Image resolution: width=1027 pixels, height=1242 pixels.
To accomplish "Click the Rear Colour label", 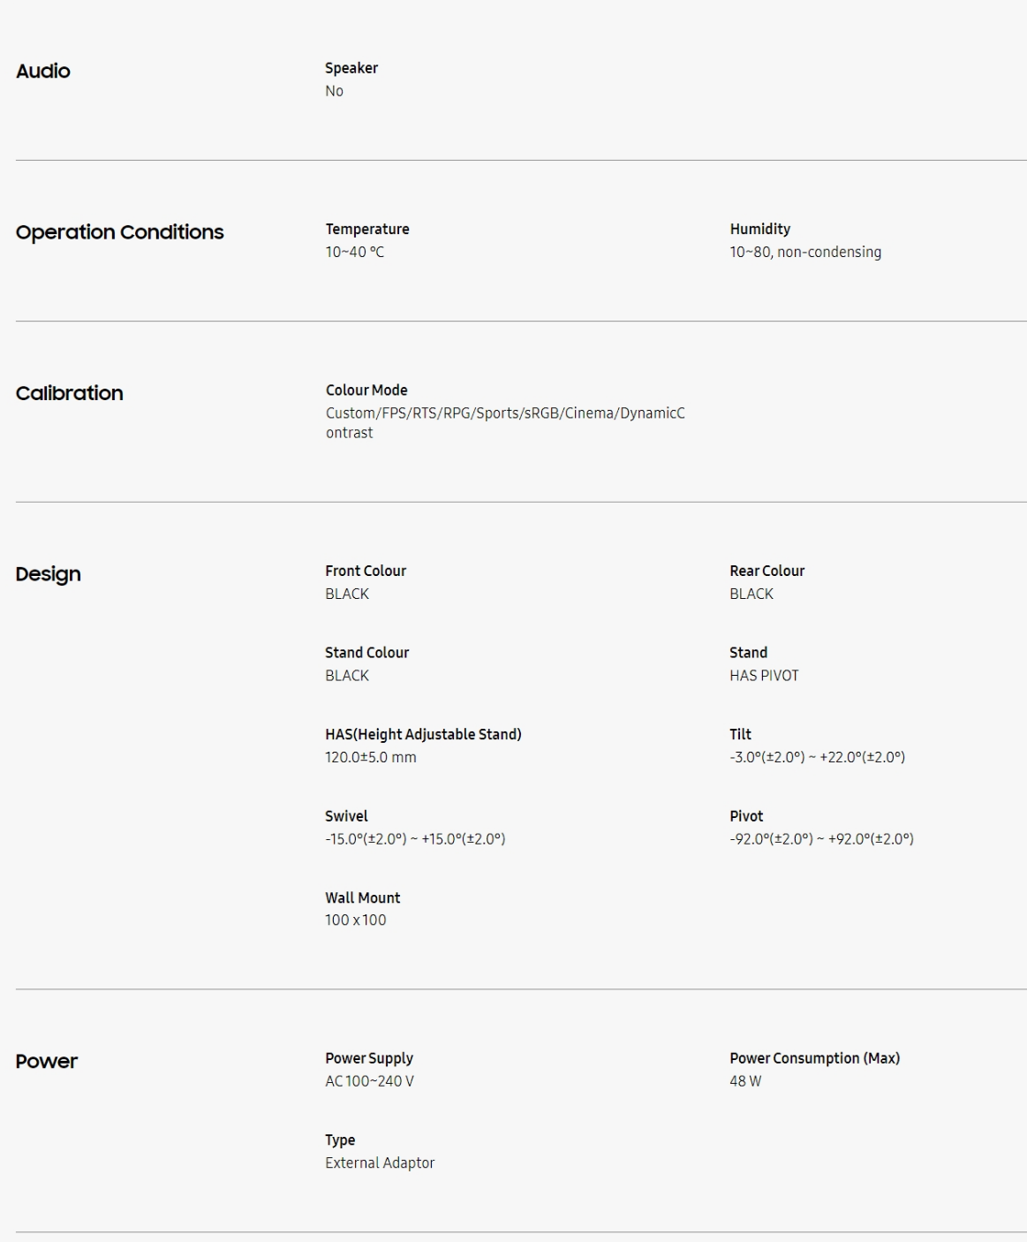I will click(767, 571).
